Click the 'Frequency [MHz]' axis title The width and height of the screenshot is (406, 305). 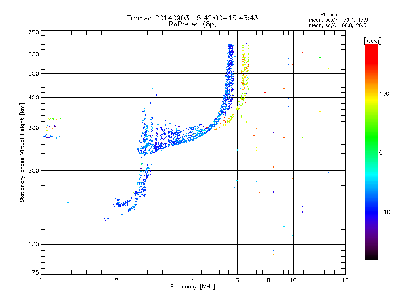coord(192,287)
